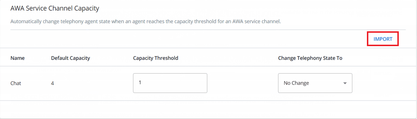Viewport: 417px width, 119px height.
Task: Click the IMPORT button
Action: tap(383, 39)
